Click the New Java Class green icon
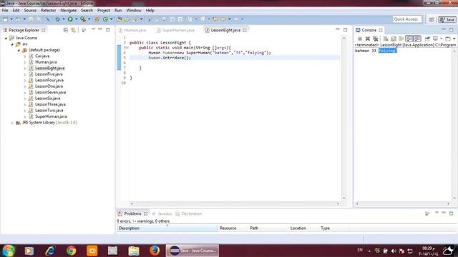 coord(105,19)
